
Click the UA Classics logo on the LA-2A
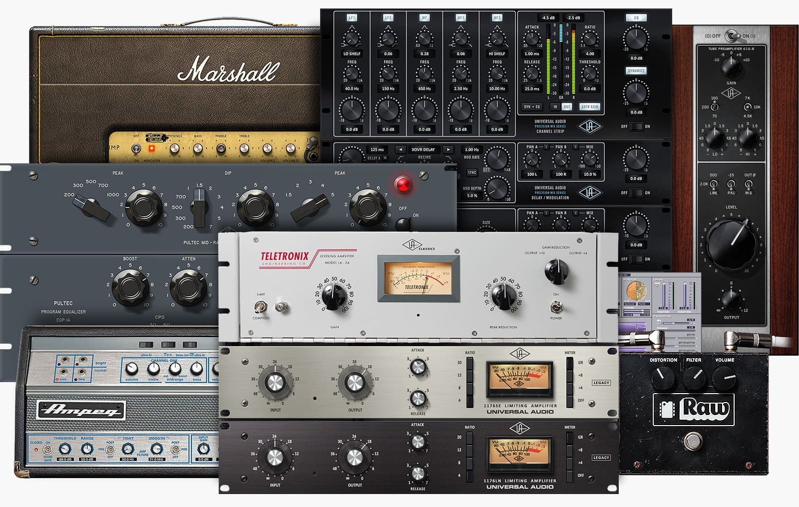point(418,245)
